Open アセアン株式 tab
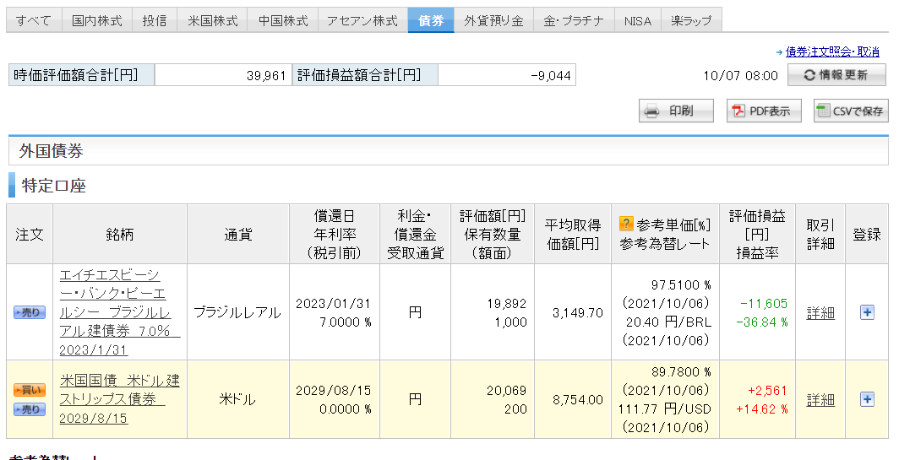The width and height of the screenshot is (899, 460). coord(362,20)
